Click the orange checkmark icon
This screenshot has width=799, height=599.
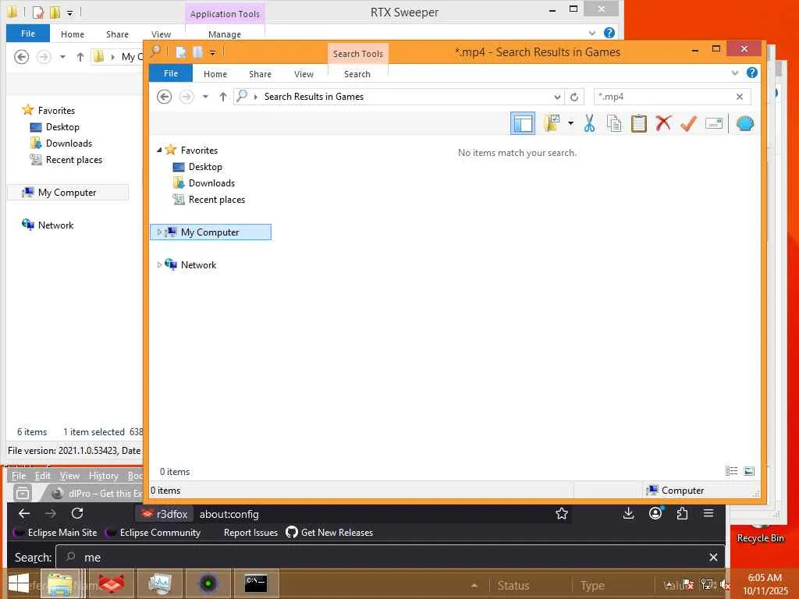688,123
